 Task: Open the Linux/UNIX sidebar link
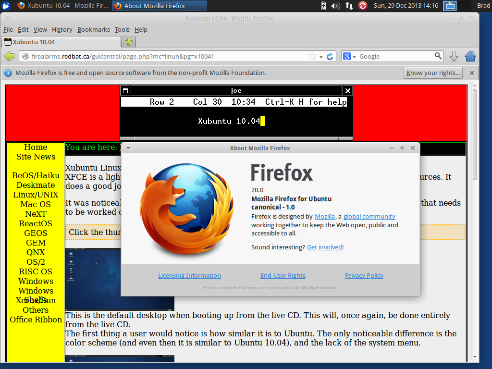click(36, 195)
